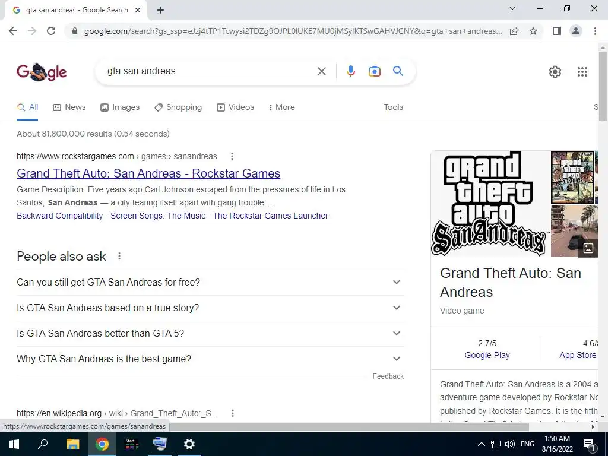Select the All results tab
This screenshot has width=608, height=456.
click(x=27, y=107)
